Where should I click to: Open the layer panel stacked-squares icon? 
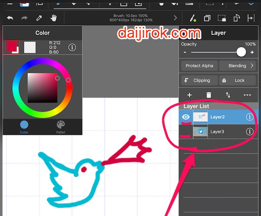(x=207, y=18)
